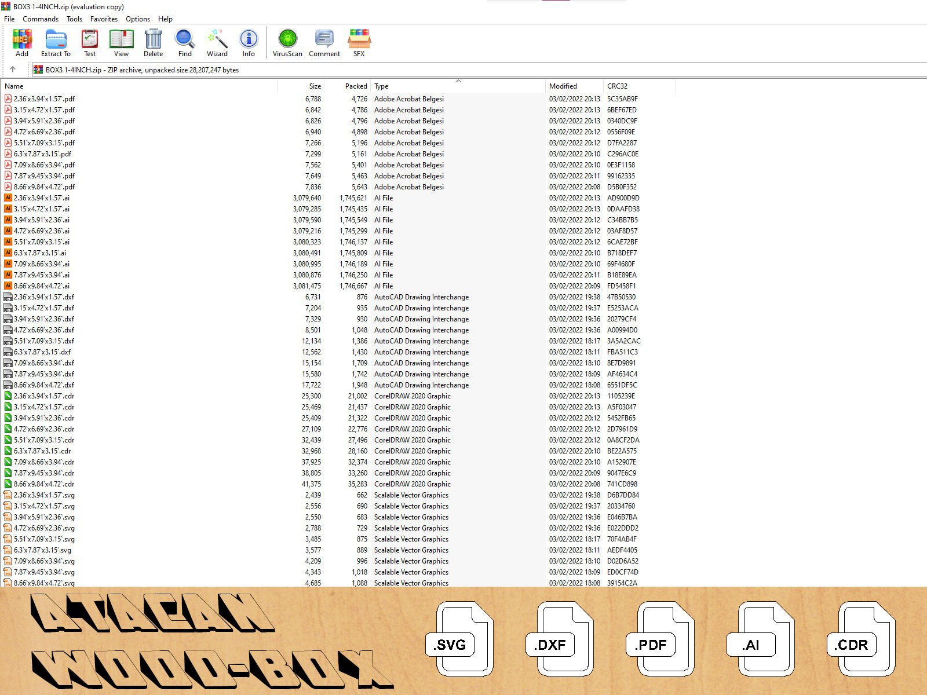The height and width of the screenshot is (695, 927).
Task: Launch the Wizard tool
Action: pyautogui.click(x=217, y=43)
